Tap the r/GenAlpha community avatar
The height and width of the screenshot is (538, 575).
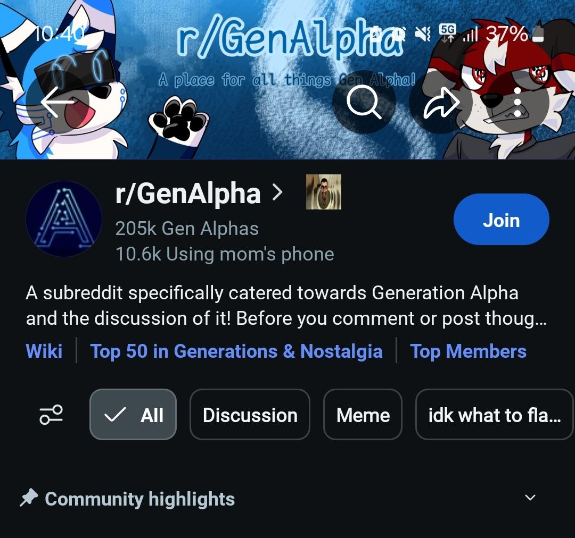(64, 219)
